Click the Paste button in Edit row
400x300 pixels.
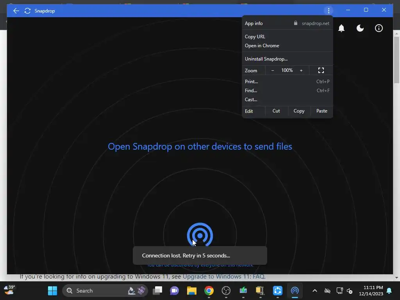click(322, 111)
